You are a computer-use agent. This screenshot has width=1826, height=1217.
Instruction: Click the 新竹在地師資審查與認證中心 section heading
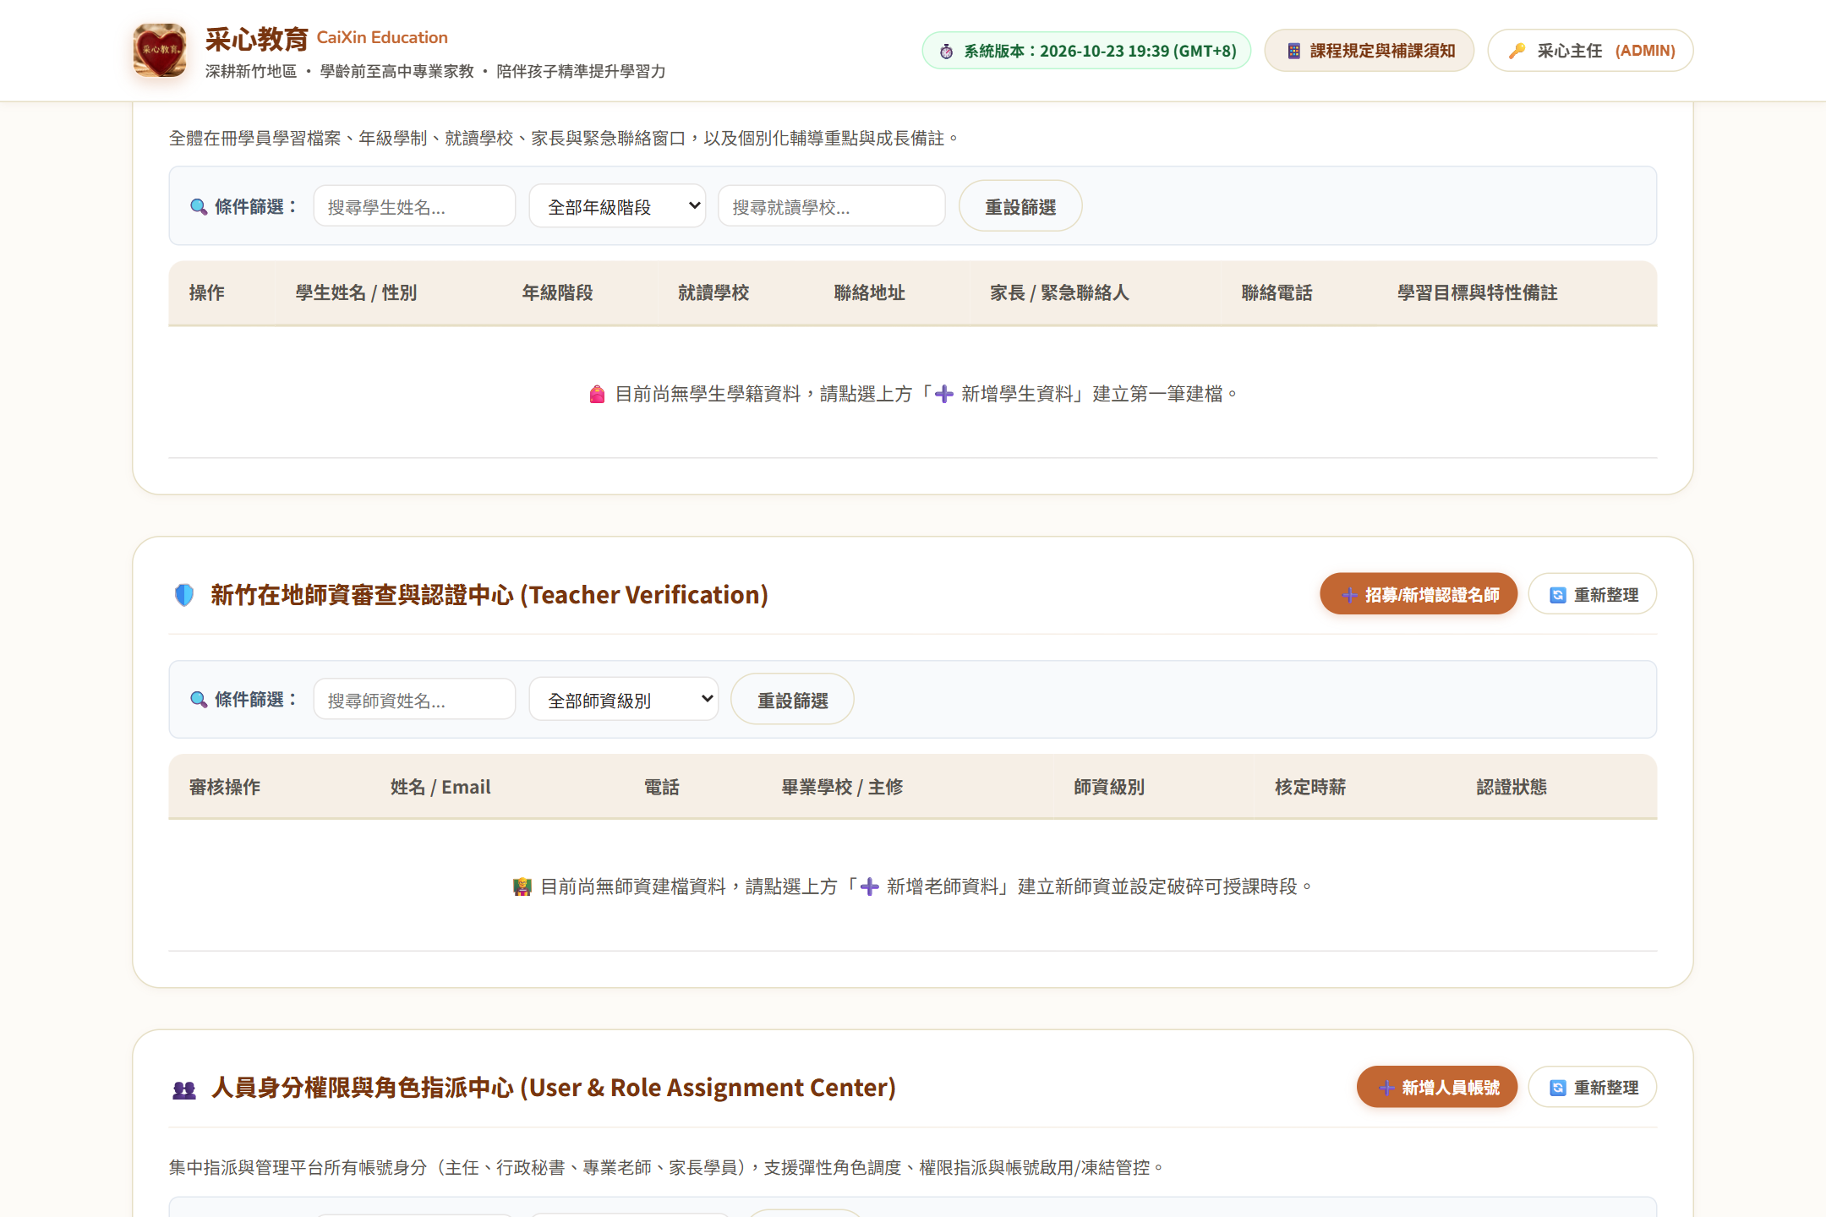[x=489, y=595]
